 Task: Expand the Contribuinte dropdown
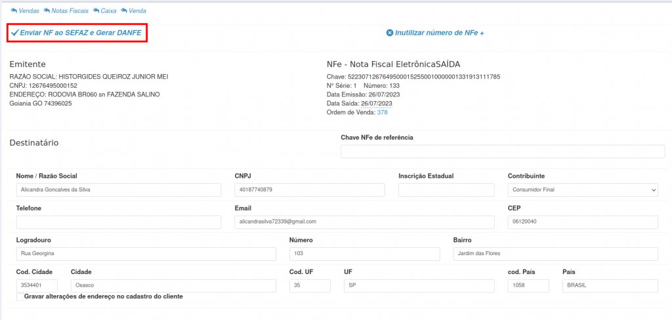click(x=583, y=190)
